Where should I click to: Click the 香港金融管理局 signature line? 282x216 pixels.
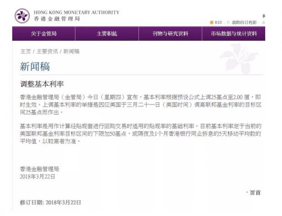[40, 169]
